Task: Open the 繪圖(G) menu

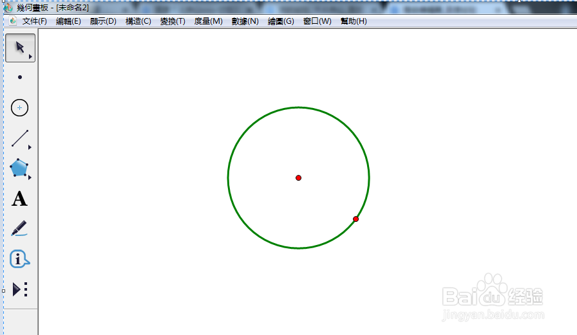Action: 281,21
